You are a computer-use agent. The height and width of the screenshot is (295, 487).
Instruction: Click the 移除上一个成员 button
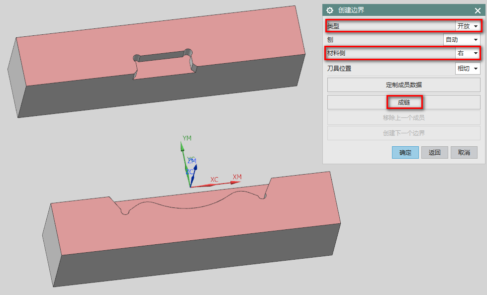[x=404, y=118]
